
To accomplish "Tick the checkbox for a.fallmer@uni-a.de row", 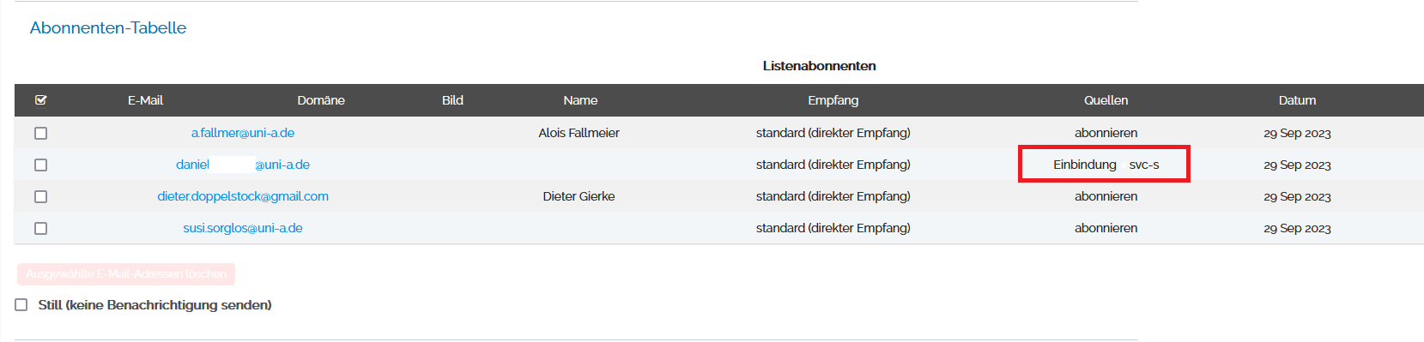I will 40,133.
